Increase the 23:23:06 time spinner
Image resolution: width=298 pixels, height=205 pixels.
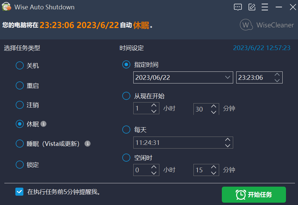pyautogui.click(x=277, y=74)
